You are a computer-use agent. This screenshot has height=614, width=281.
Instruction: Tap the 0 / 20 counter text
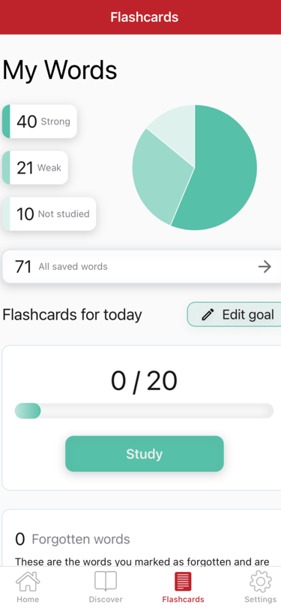tap(144, 381)
